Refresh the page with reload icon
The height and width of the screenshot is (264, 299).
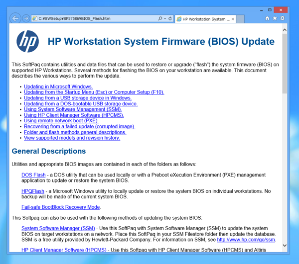pos(170,18)
